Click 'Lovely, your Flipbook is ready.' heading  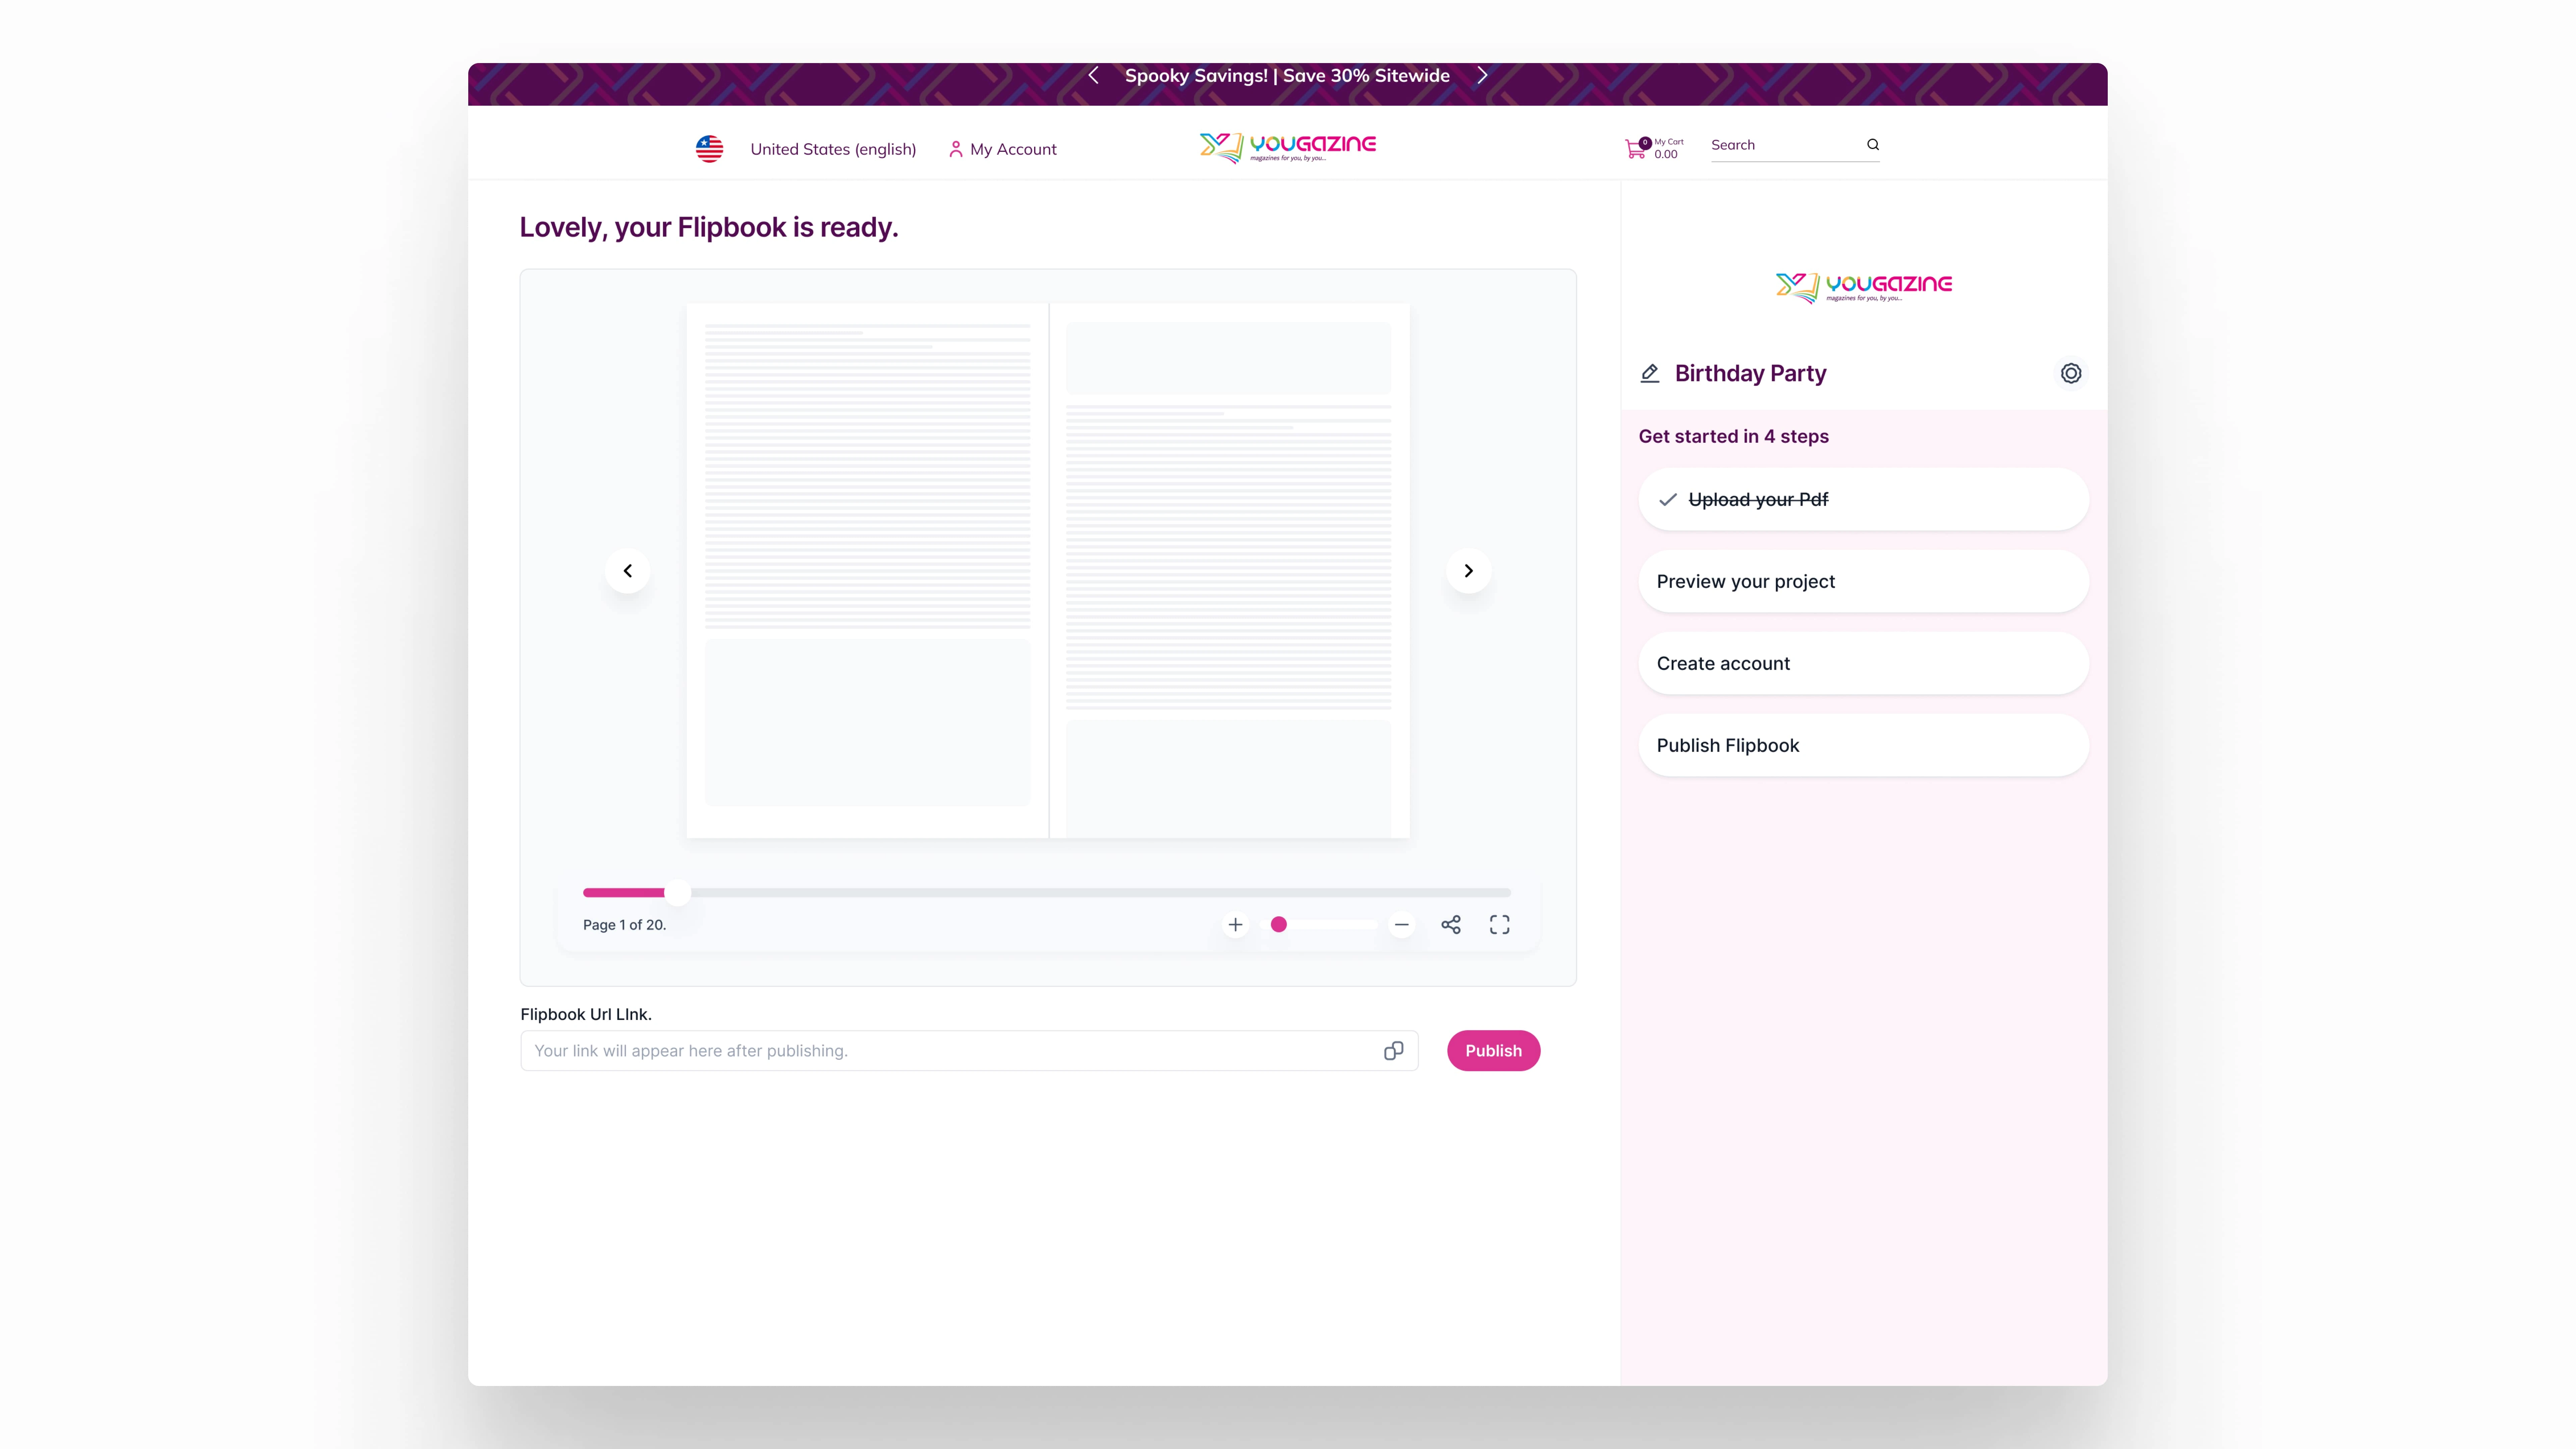pyautogui.click(x=709, y=228)
